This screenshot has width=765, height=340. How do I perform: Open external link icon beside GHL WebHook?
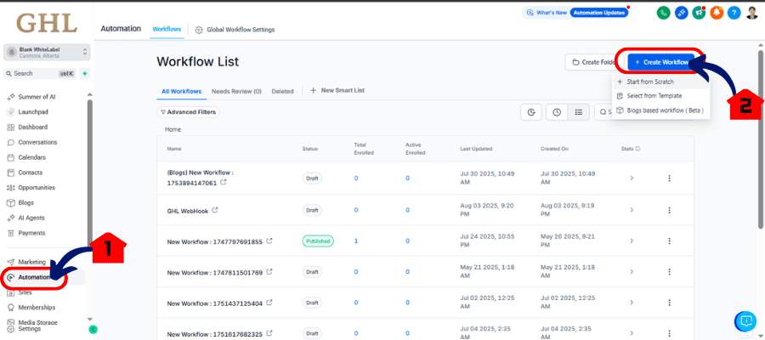pyautogui.click(x=215, y=211)
